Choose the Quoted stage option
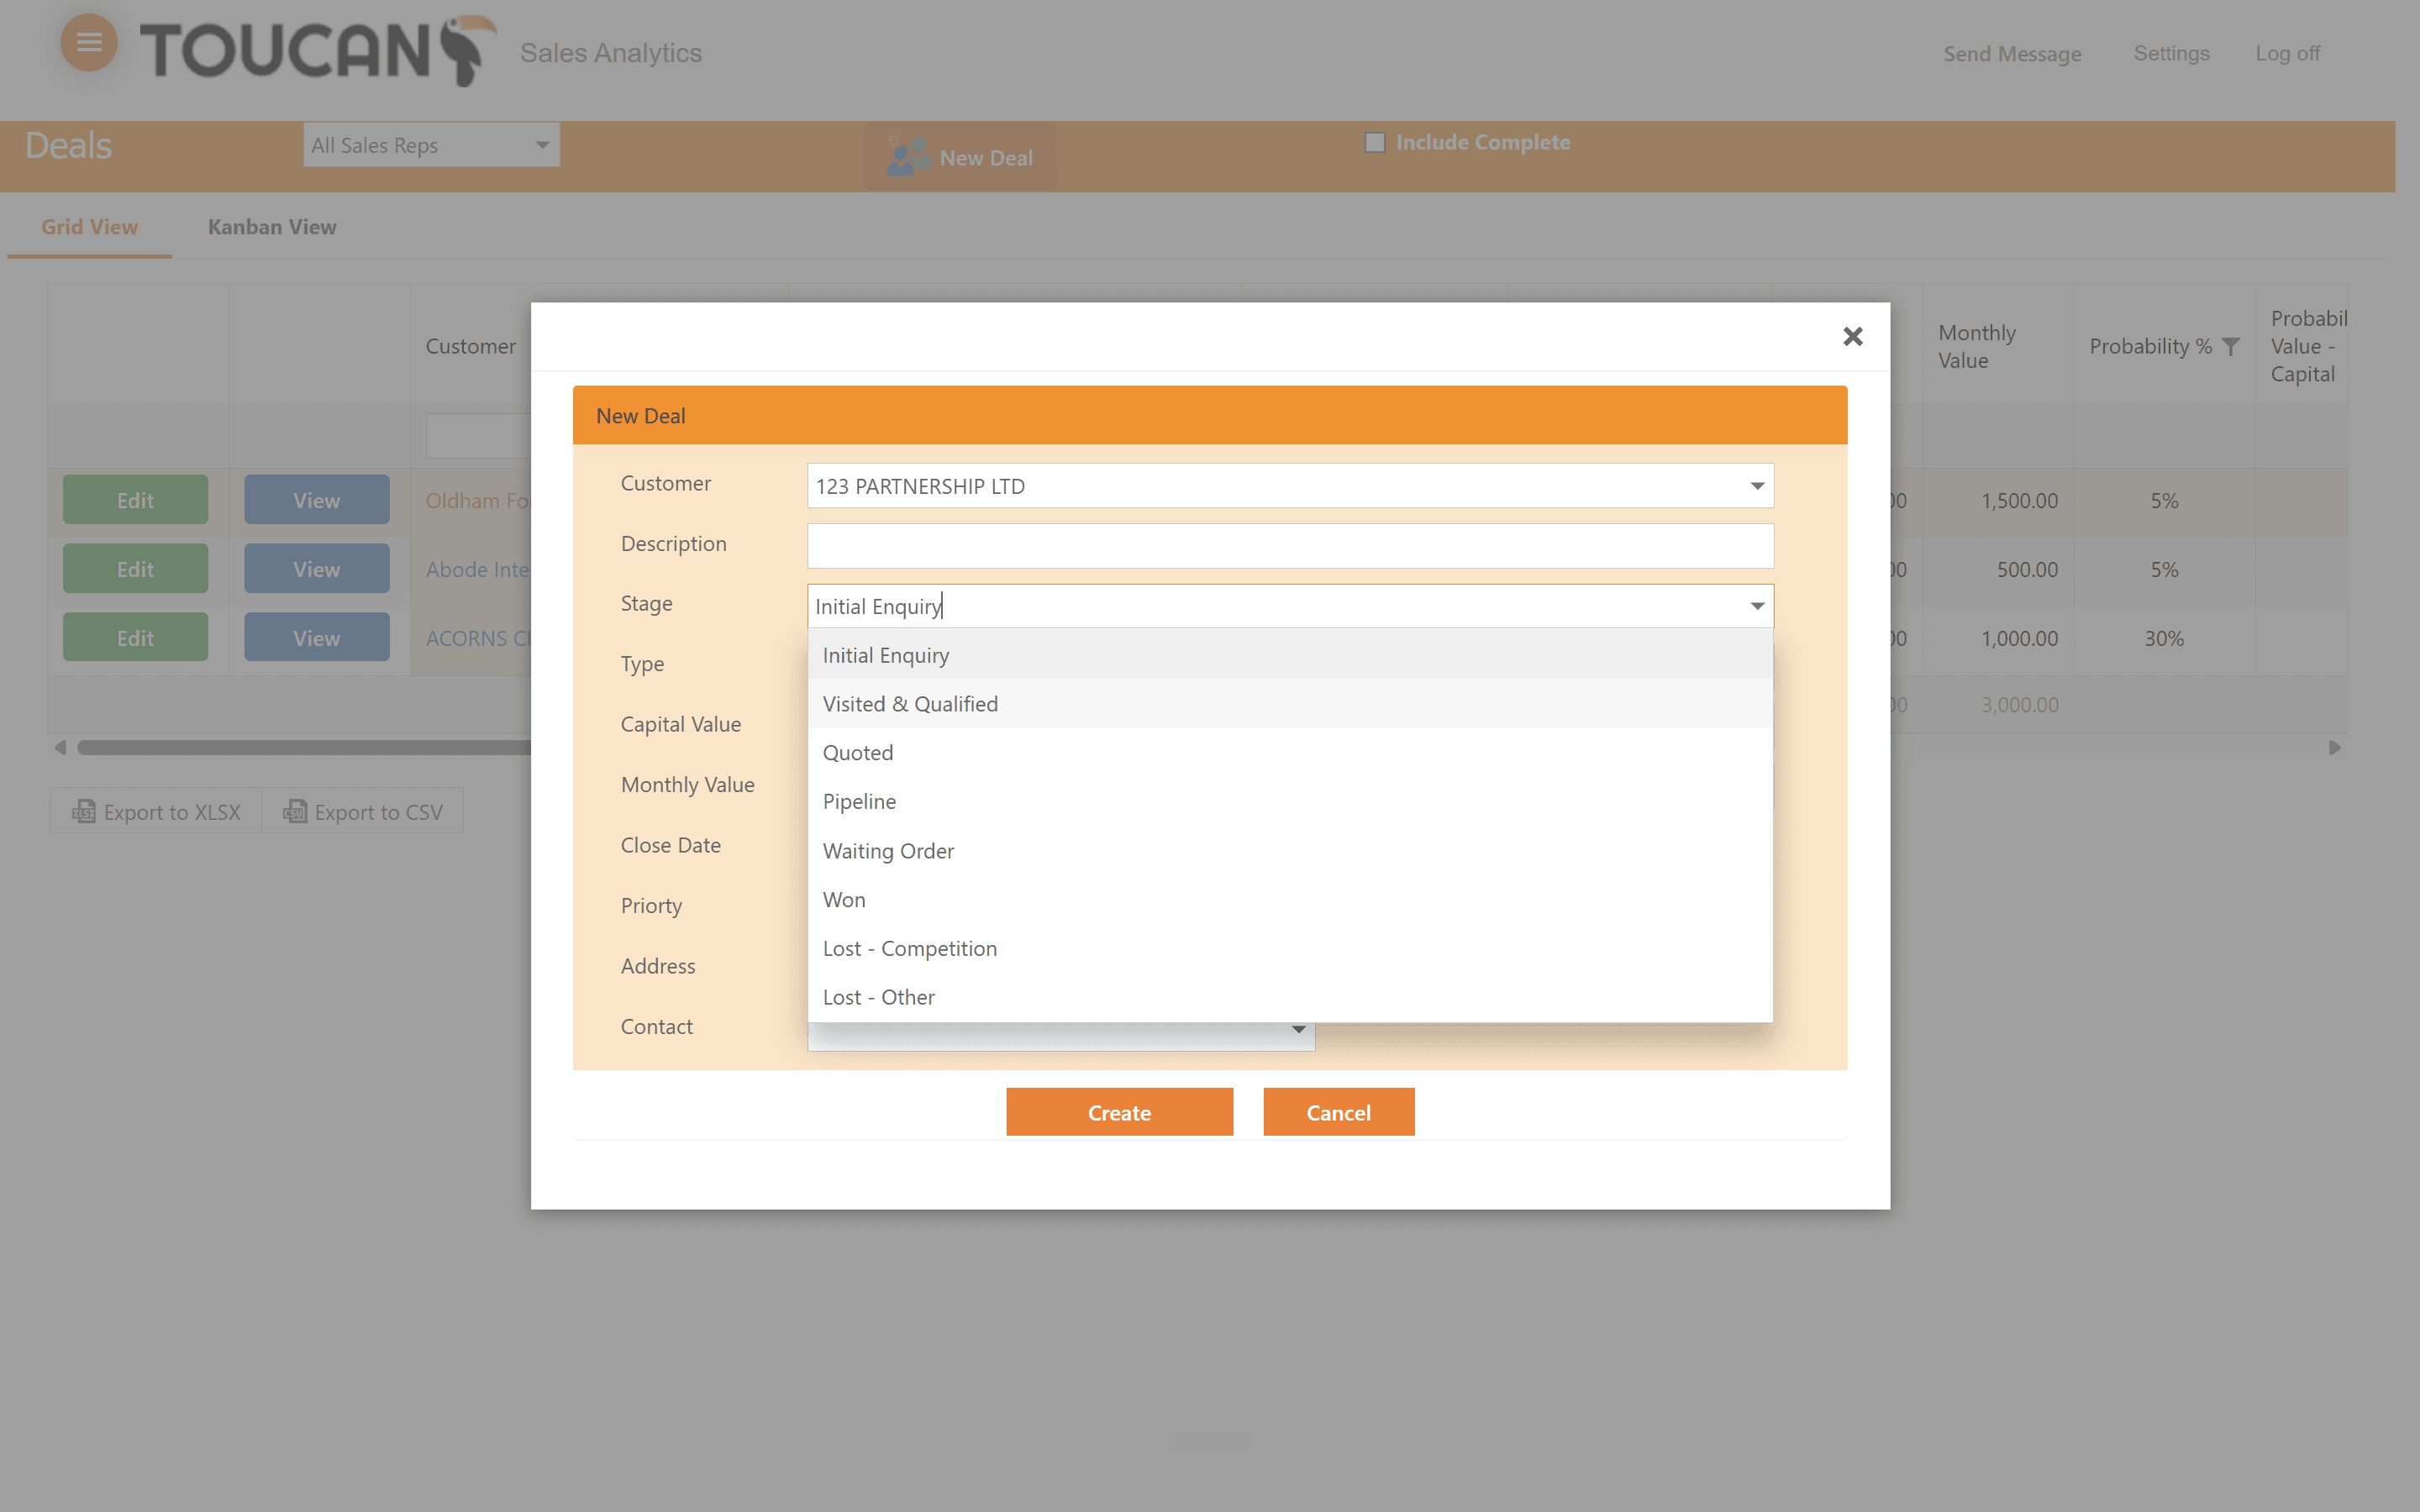Viewport: 2420px width, 1512px height. [1290, 753]
